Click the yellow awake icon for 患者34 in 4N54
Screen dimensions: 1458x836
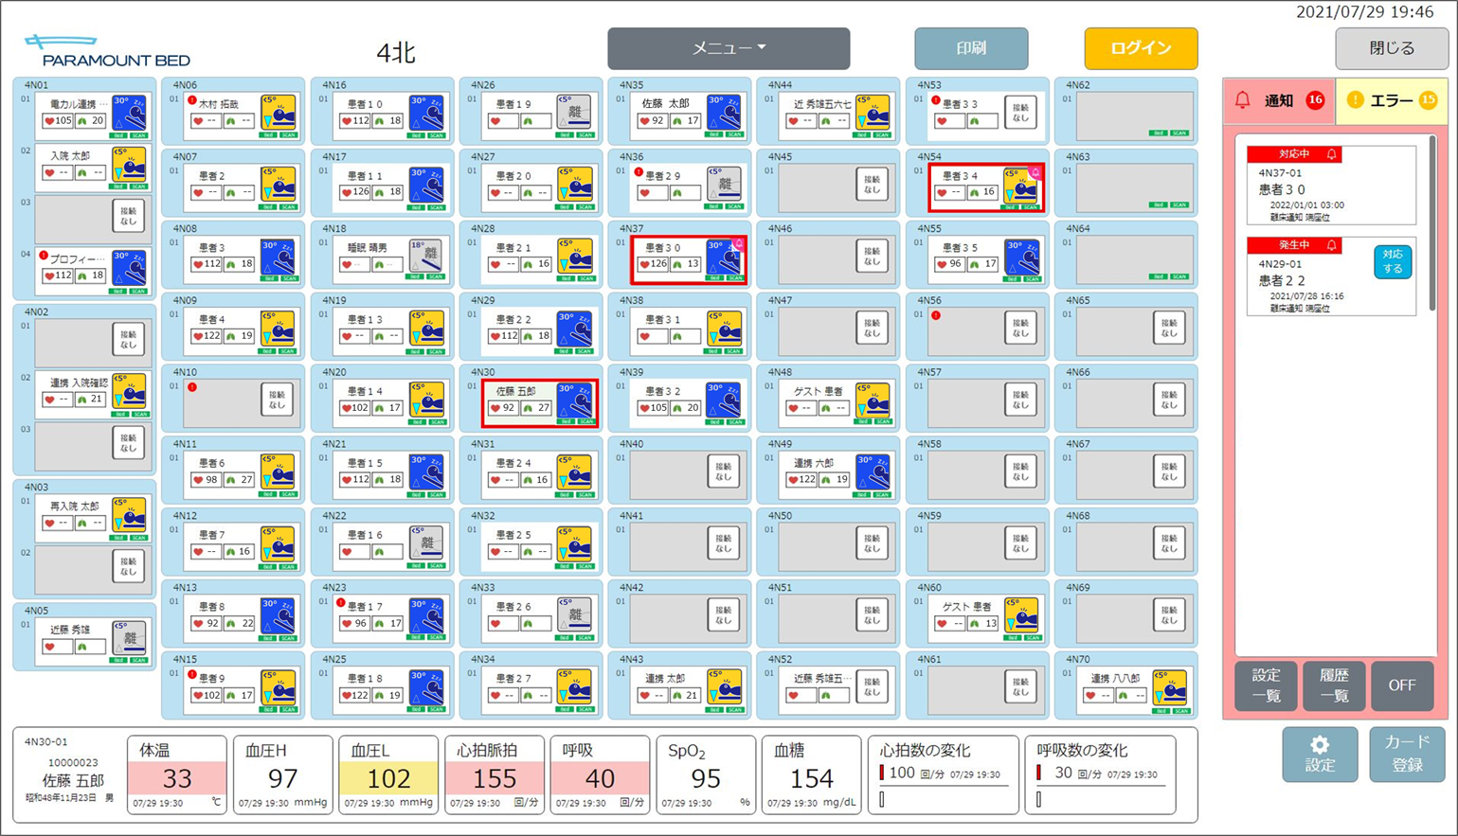click(x=1021, y=187)
